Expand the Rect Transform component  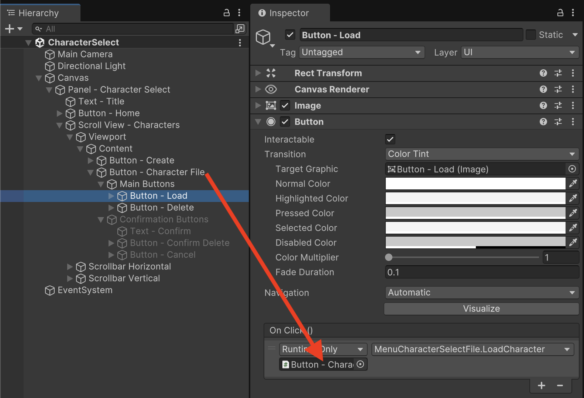(x=258, y=73)
